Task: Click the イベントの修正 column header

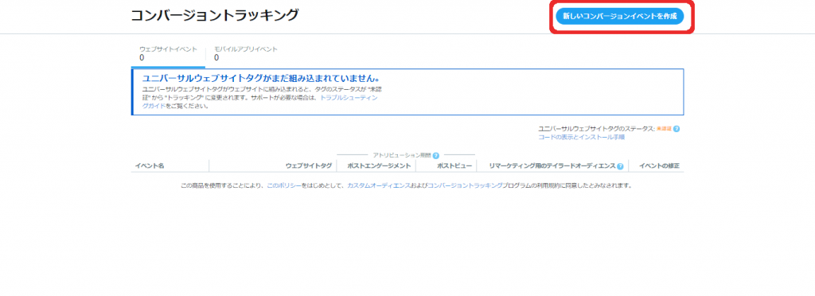Action: click(x=659, y=166)
